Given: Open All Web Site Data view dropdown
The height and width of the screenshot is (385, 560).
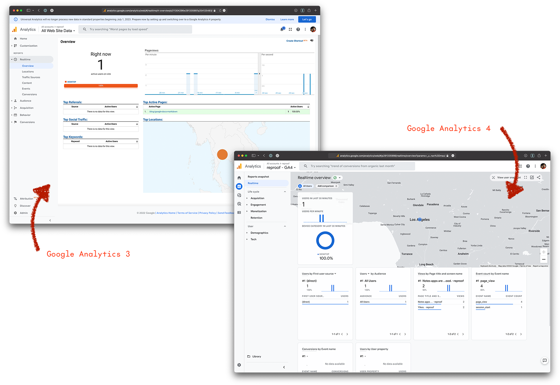Looking at the screenshot, I should coord(58,31).
